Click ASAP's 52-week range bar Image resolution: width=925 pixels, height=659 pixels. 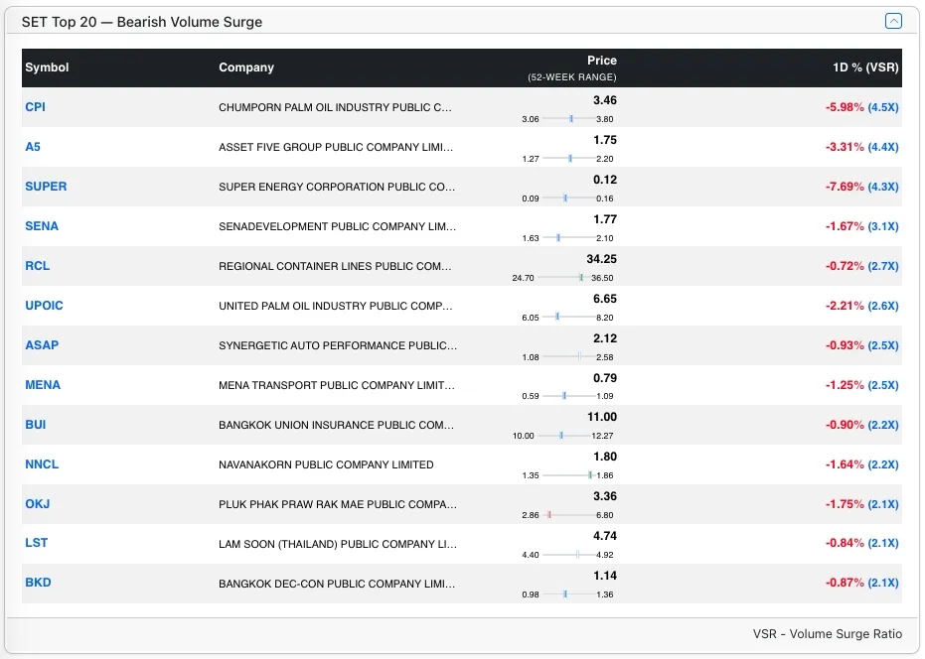[568, 357]
